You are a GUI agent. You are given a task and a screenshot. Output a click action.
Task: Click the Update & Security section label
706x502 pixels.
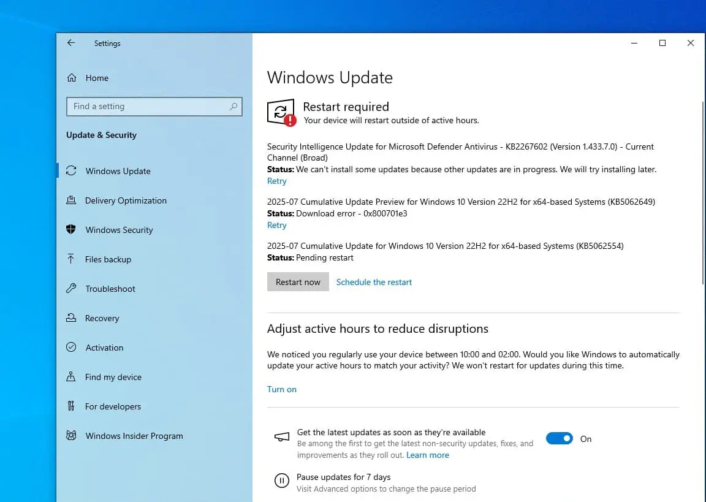click(x=101, y=135)
